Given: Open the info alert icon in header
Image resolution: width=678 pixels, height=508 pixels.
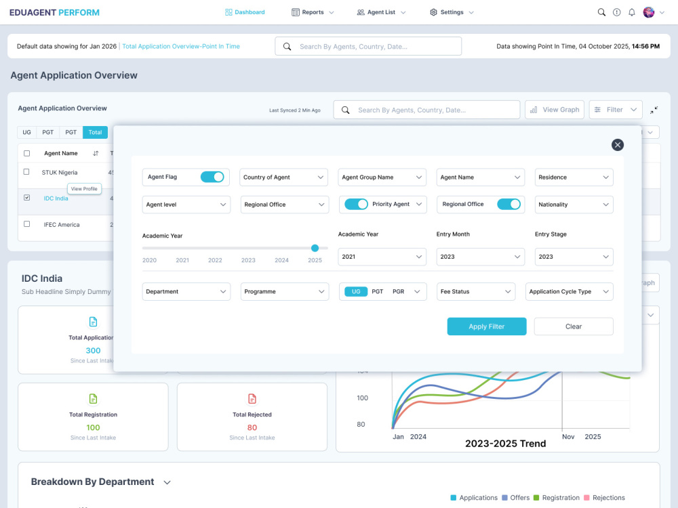Looking at the screenshot, I should click(616, 12).
